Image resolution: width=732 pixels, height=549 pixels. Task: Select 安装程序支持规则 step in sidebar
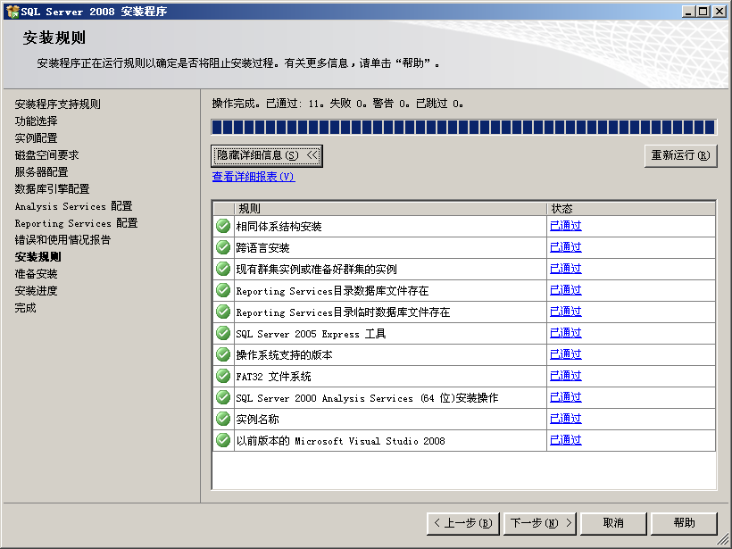[57, 104]
